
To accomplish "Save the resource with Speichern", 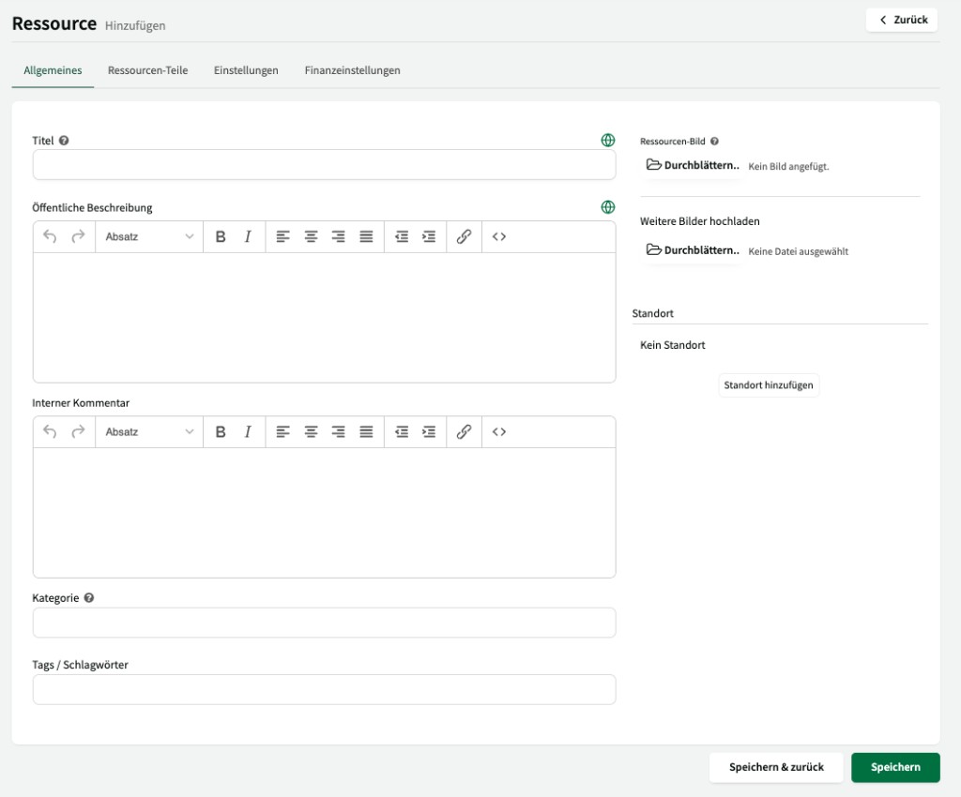I will (894, 767).
